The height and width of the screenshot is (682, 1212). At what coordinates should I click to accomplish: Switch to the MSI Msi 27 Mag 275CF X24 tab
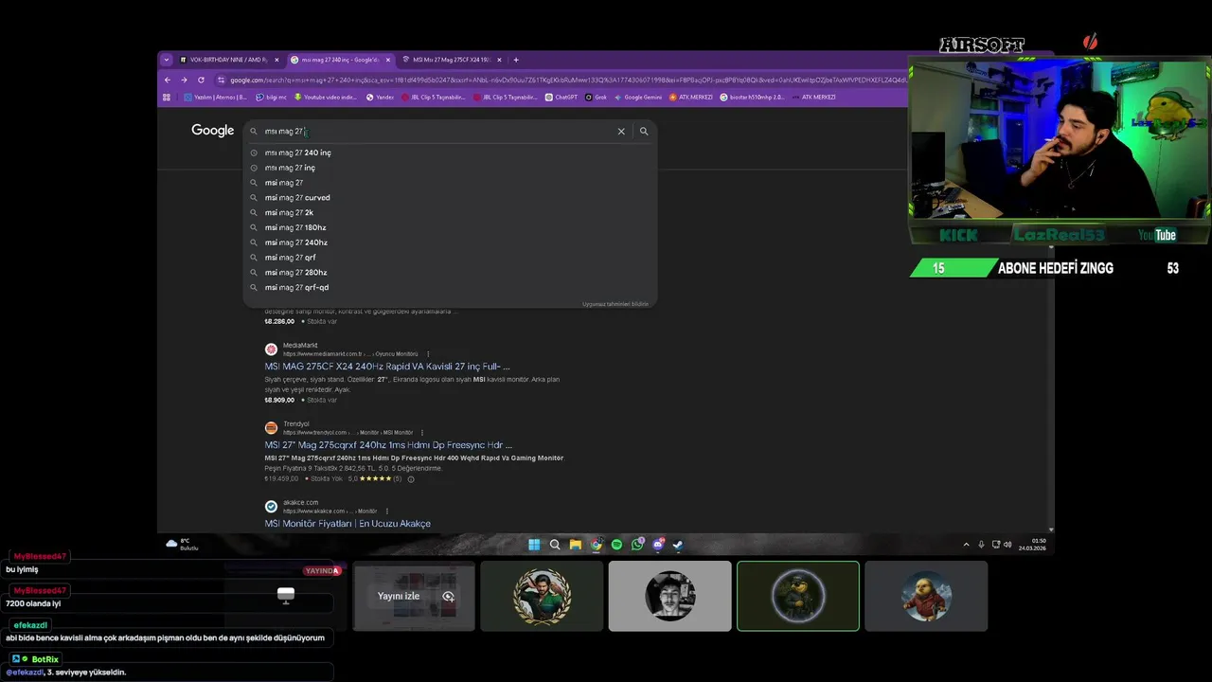pos(452,60)
